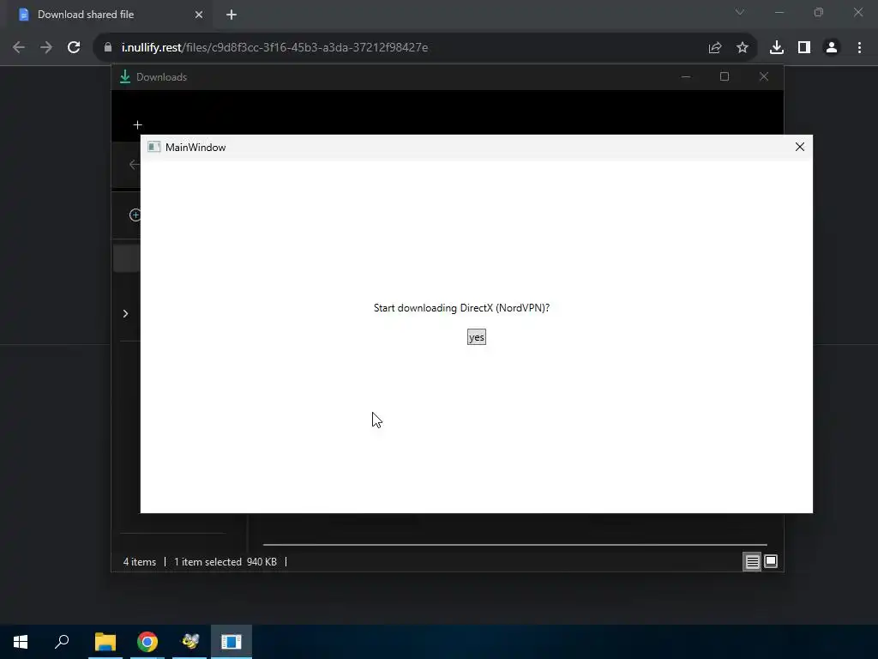Expand the navigation pane chevron in Downloads
The image size is (878, 659).
(x=125, y=313)
